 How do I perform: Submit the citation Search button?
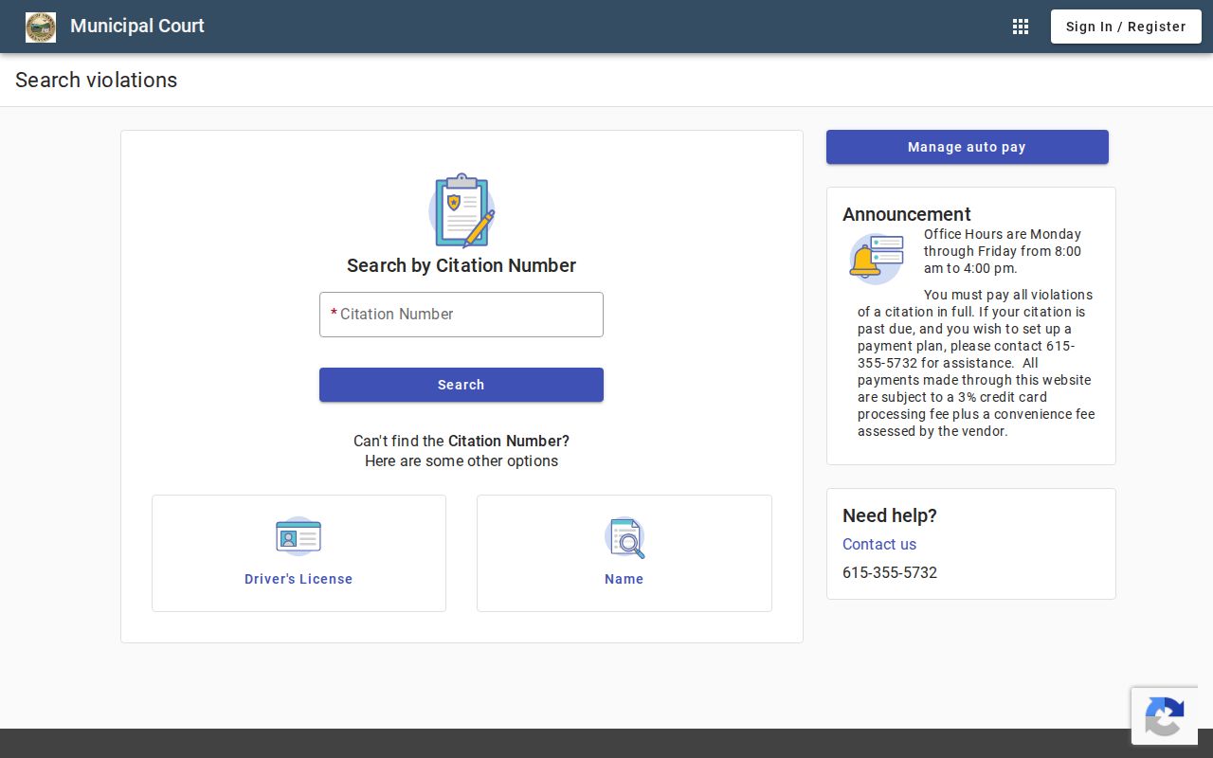click(462, 385)
